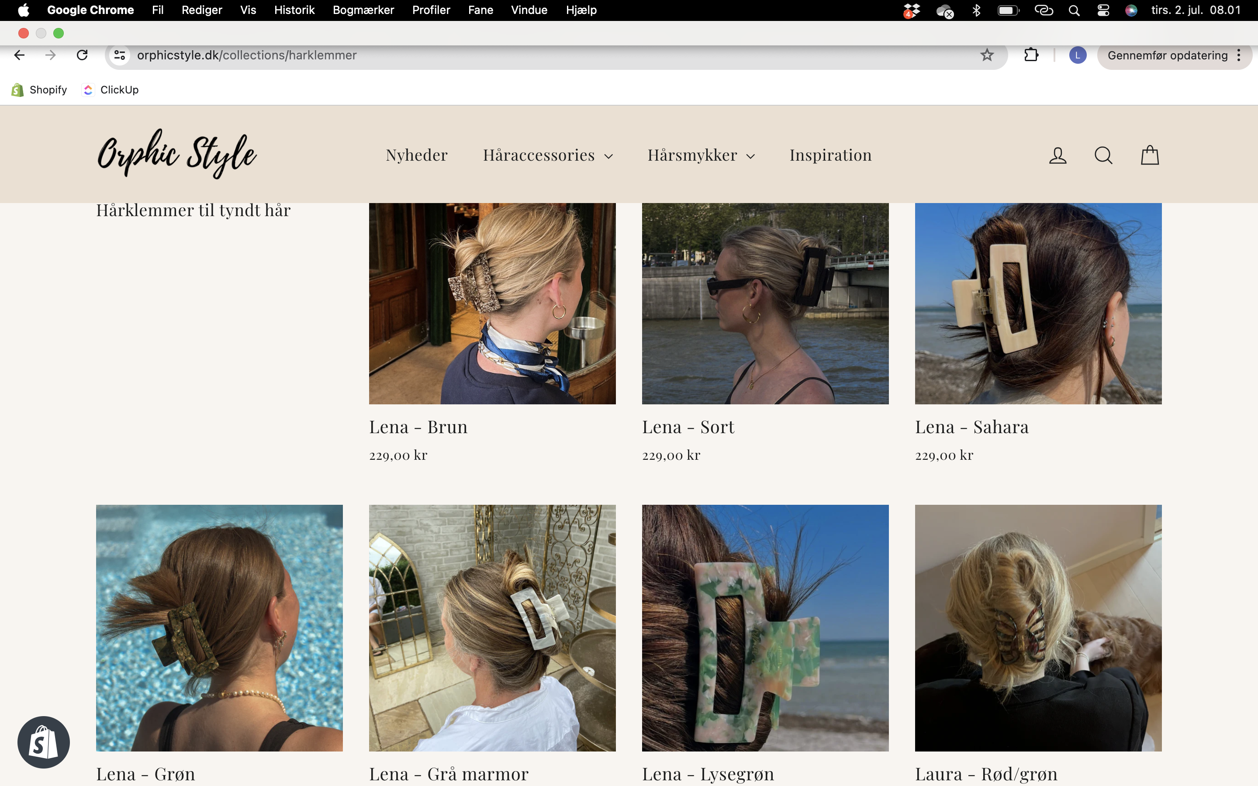
Task: Bookmark page with star icon
Action: coord(987,55)
